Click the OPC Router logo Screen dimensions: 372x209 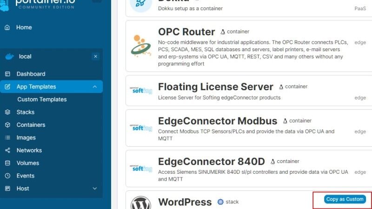coord(141,46)
